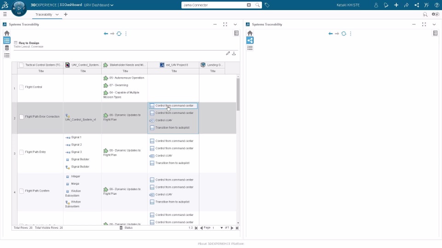Click the back arrow in left widget
Screen dimensions: 442x248
tap(106, 34)
